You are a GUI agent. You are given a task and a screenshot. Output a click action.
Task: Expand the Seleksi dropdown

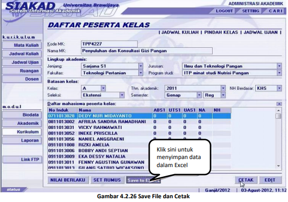pyautogui.click(x=122, y=95)
